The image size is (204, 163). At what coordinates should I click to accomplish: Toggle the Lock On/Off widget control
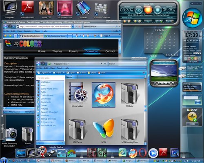pos(192,62)
